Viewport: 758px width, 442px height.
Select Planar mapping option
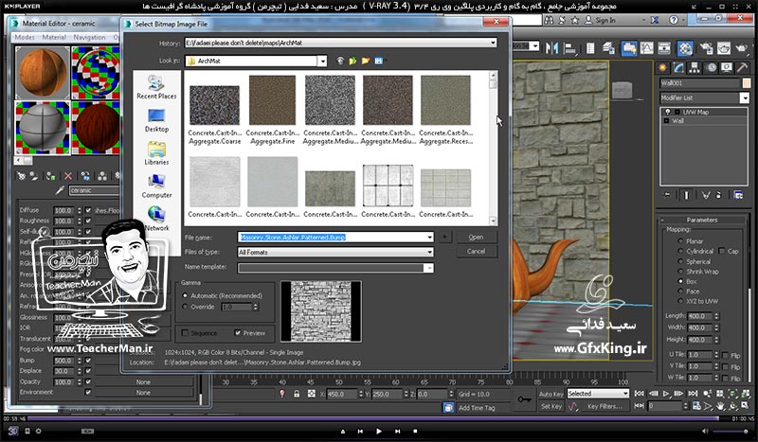point(680,241)
